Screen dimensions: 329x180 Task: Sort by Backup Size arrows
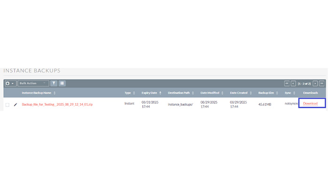tap(277, 93)
